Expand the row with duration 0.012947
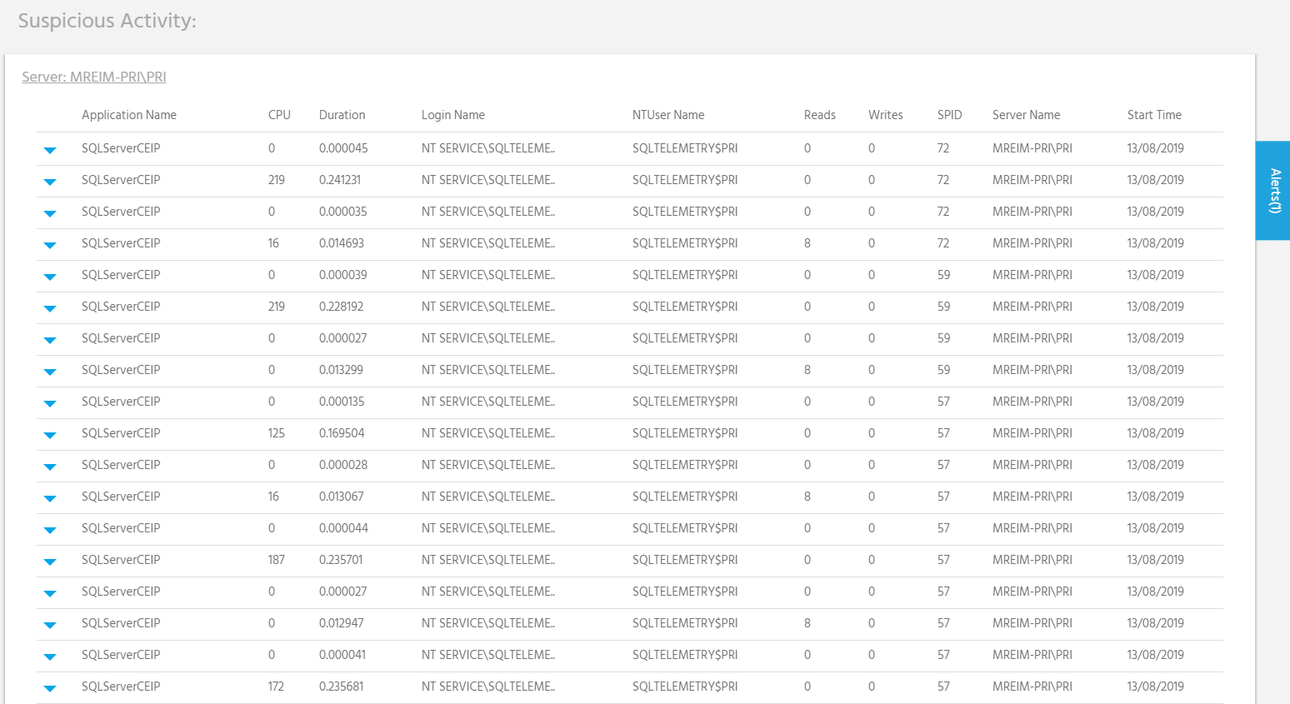1290x704 pixels. tap(50, 625)
